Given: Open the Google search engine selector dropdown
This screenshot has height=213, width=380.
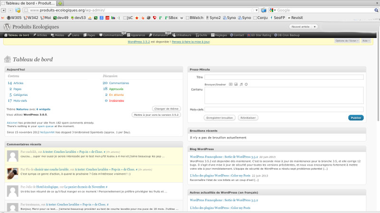Looking at the screenshot, I should coord(273,10).
